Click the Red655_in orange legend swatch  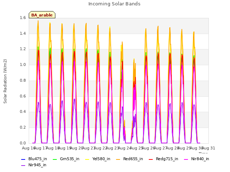(x=118, y=159)
